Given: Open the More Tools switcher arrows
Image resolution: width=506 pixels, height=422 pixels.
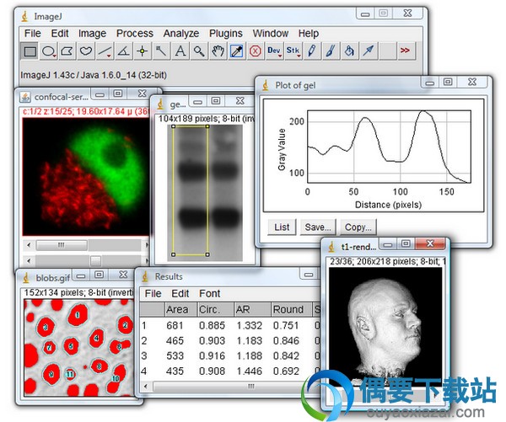Looking at the screenshot, I should (x=405, y=51).
